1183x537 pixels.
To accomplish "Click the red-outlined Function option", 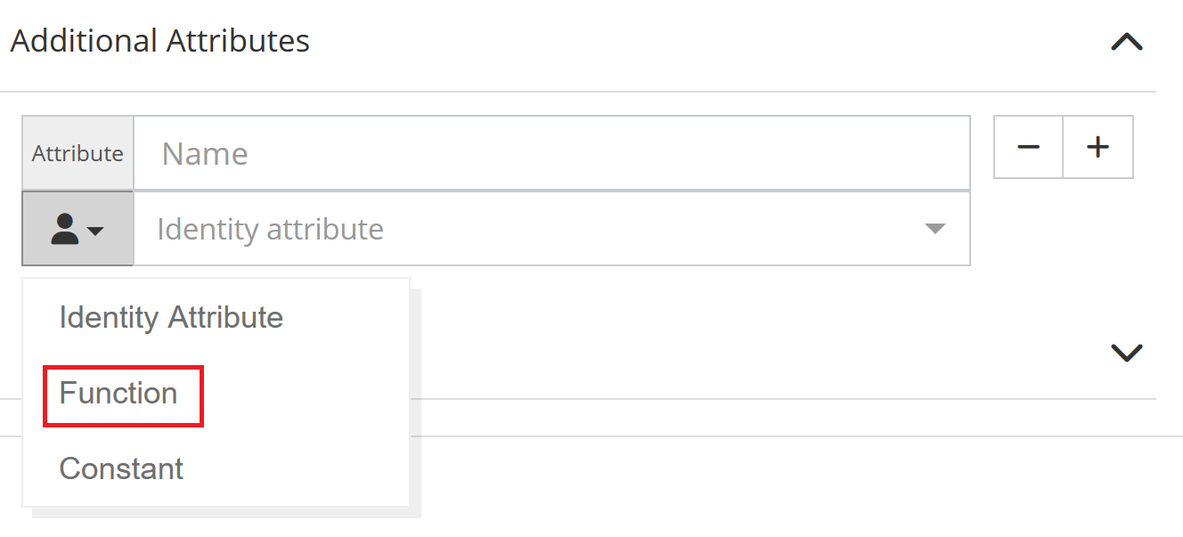I will point(123,395).
